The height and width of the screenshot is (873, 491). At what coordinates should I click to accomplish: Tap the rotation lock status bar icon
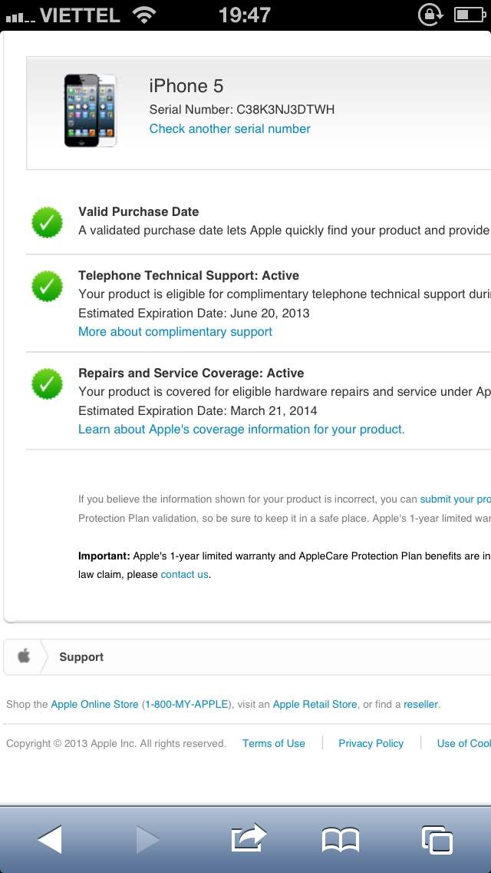(x=430, y=15)
